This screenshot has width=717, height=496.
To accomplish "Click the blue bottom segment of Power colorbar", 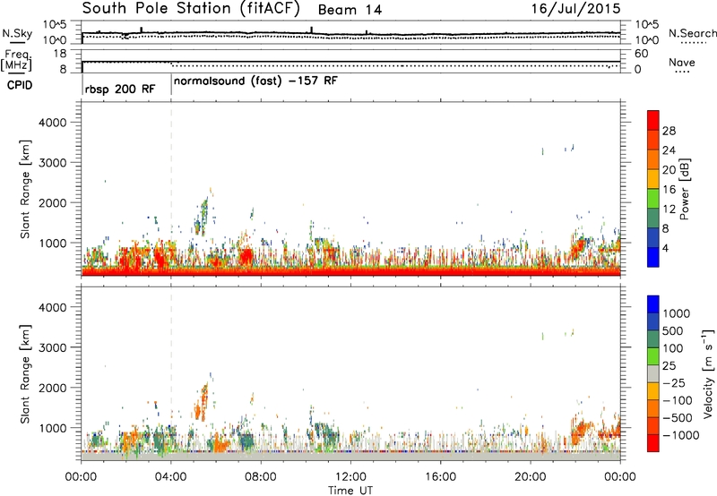I will click(x=653, y=257).
